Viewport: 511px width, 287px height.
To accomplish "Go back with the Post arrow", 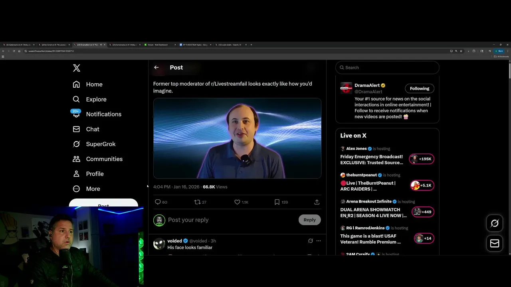I will click(x=156, y=67).
